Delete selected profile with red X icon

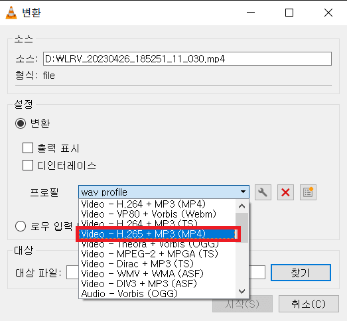click(x=285, y=192)
